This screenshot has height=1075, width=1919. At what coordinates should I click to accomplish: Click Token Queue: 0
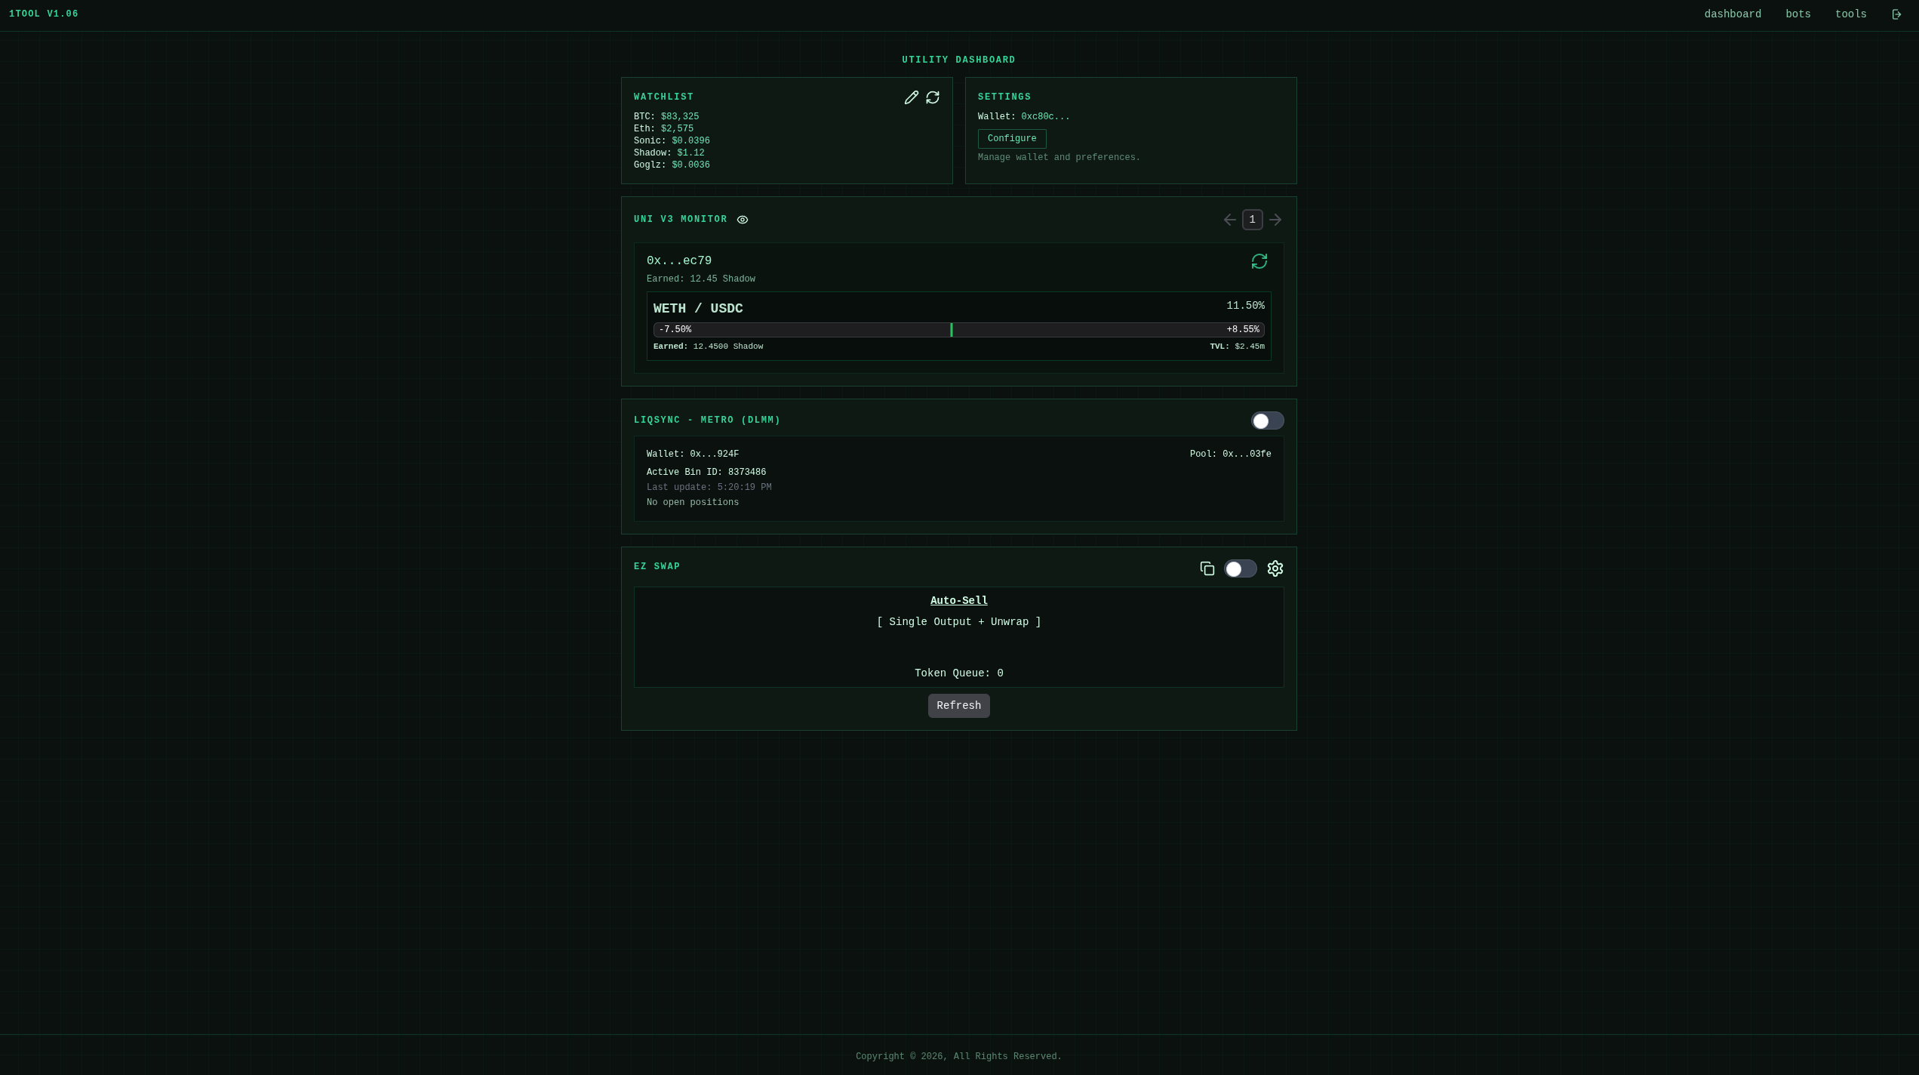click(959, 673)
